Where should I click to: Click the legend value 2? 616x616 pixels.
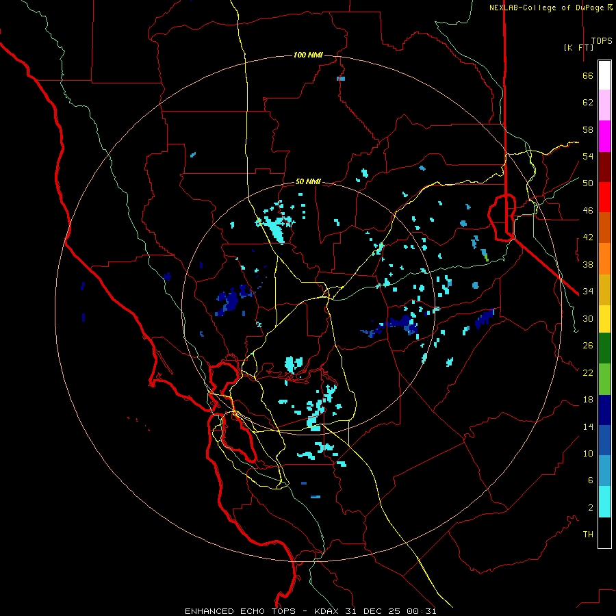click(x=591, y=508)
